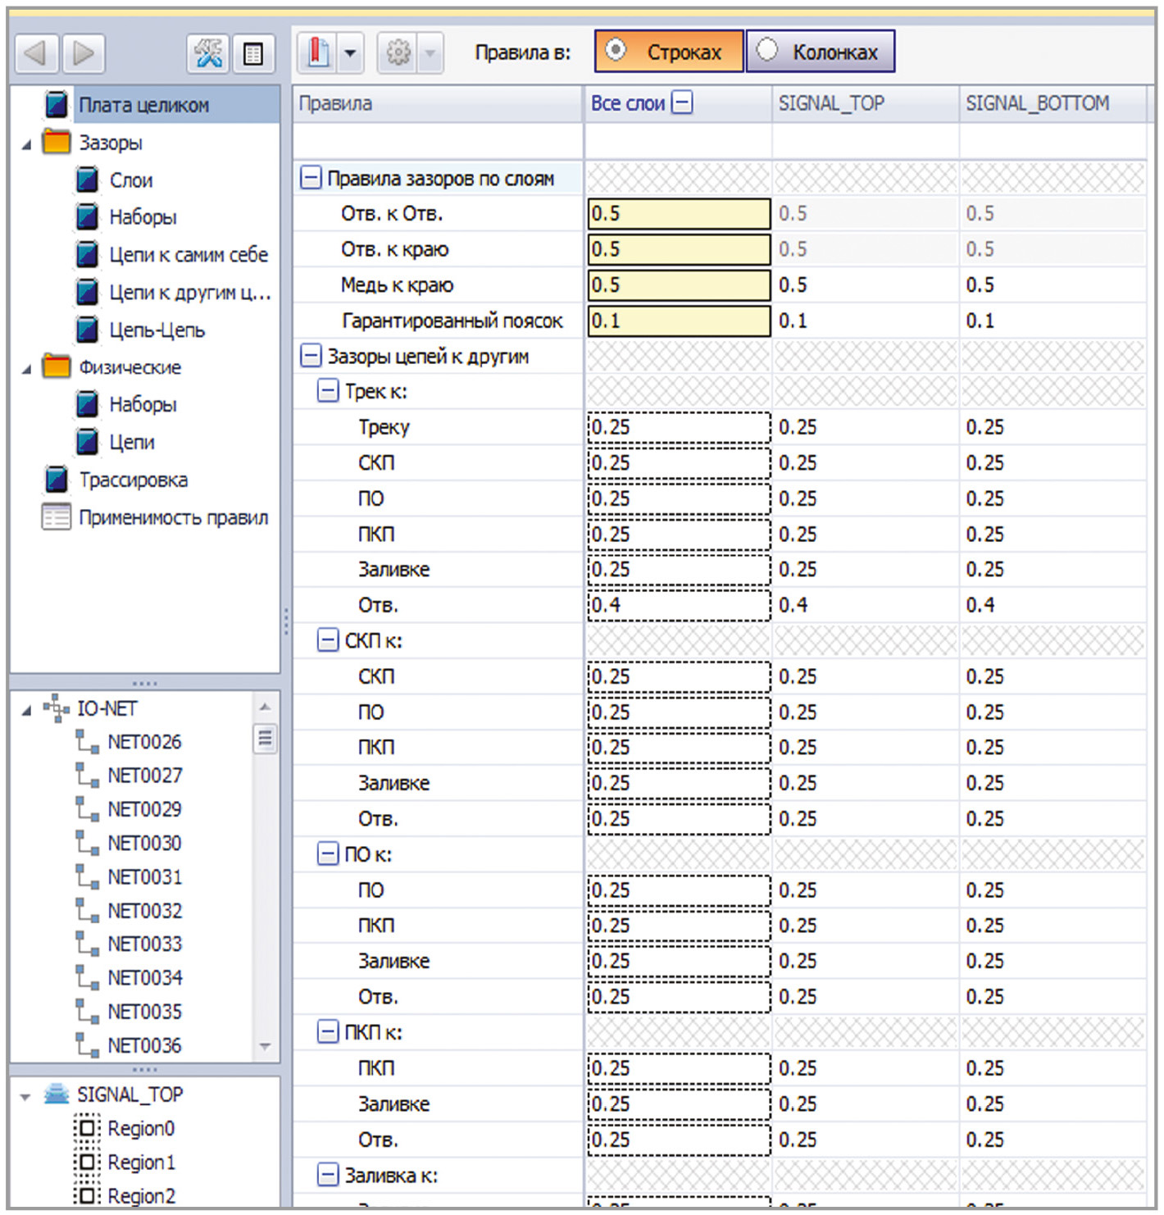Select the Колонках radio button
This screenshot has width=1164, height=1215.
click(x=767, y=51)
